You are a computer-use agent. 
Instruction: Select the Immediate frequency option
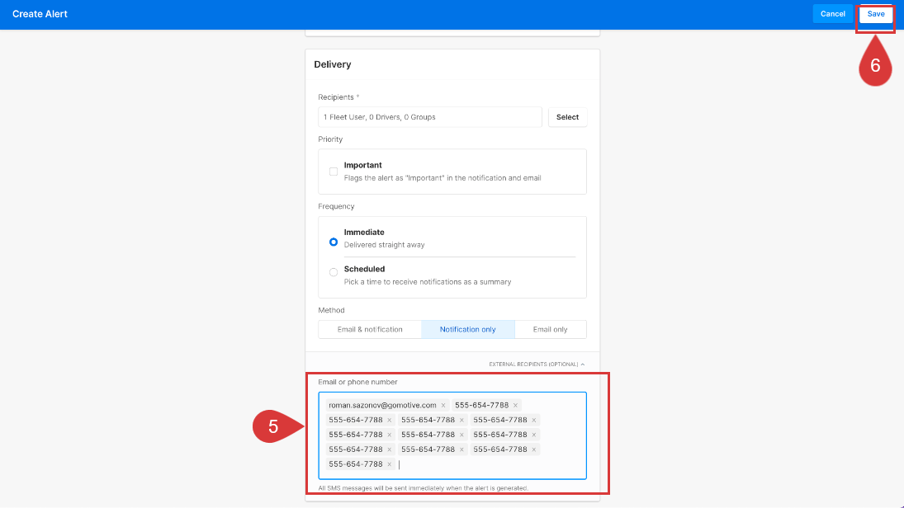click(x=334, y=242)
